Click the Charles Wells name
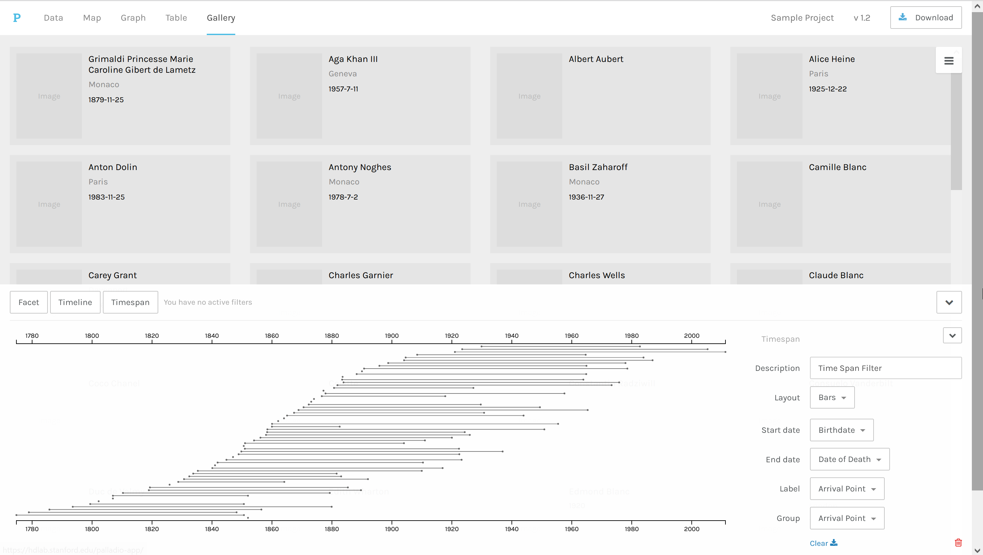 click(x=597, y=275)
